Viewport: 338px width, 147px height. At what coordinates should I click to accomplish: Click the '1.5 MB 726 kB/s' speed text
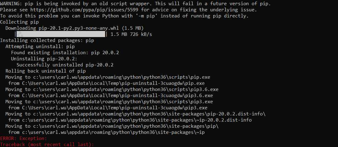coord(131,34)
